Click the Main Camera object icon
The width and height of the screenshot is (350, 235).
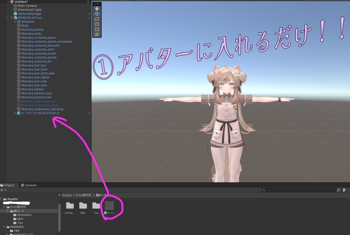pos(15,6)
